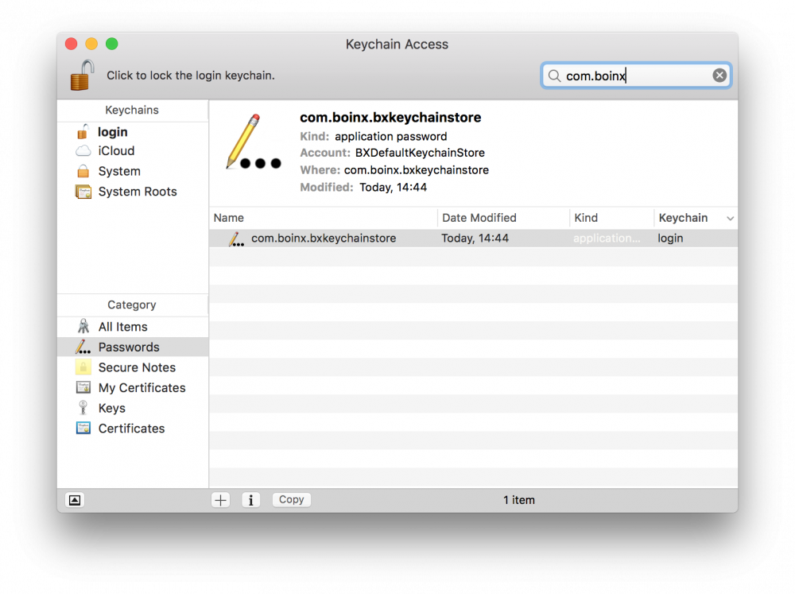The width and height of the screenshot is (795, 594).
Task: Add a new keychain item with plus button
Action: click(220, 500)
